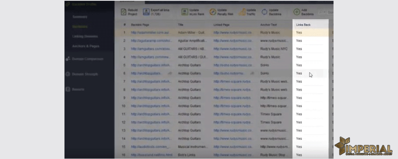398x159 pixels.
Task: Open row 5 soho.rudysmusic linked page
Action: pyautogui.click(x=233, y=65)
